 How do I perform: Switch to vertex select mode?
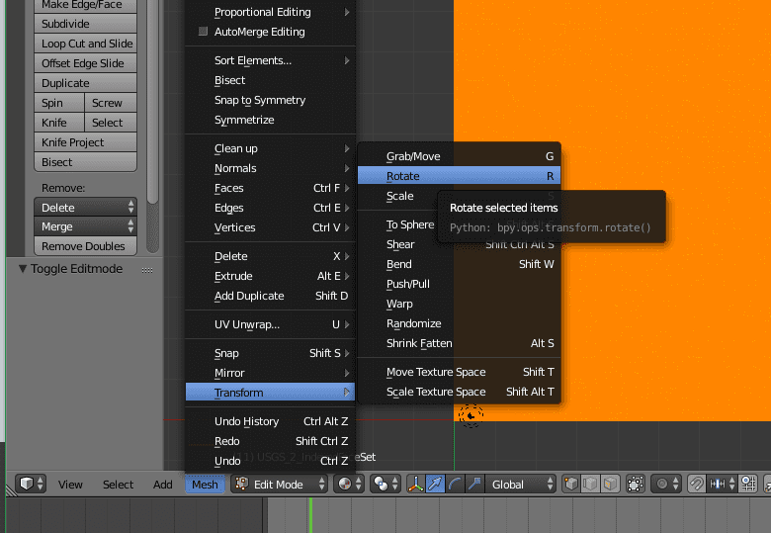pyautogui.click(x=571, y=485)
